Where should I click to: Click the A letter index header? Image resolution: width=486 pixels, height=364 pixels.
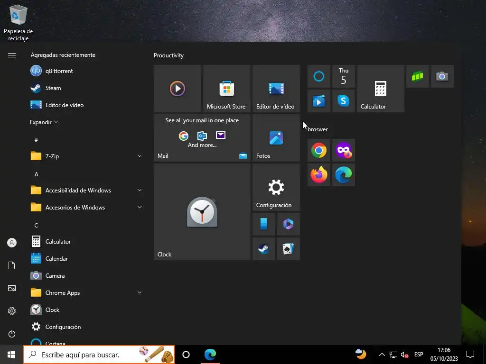coord(36,174)
